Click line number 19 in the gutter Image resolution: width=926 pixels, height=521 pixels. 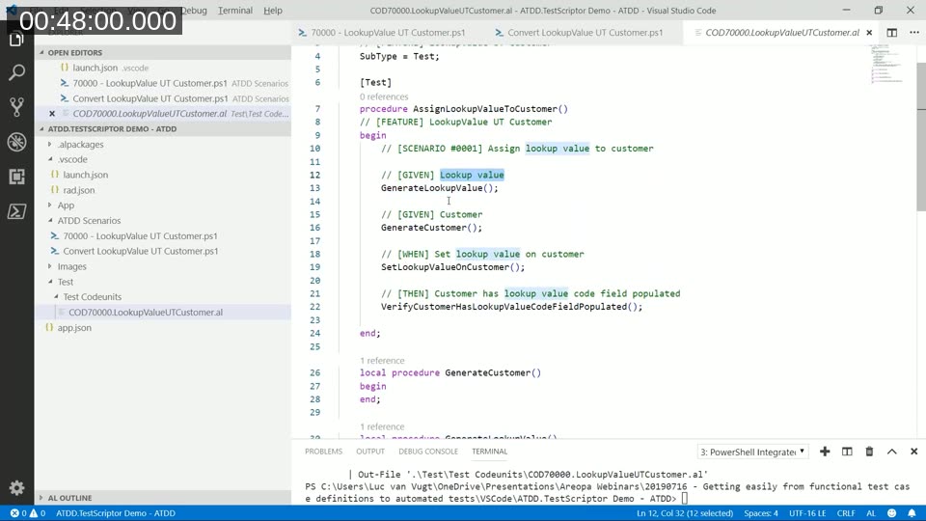[314, 267]
